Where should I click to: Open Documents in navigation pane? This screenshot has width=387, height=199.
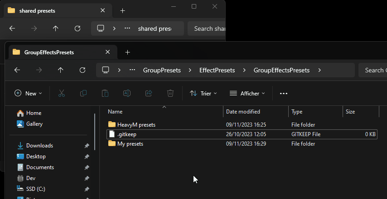pyautogui.click(x=35, y=167)
